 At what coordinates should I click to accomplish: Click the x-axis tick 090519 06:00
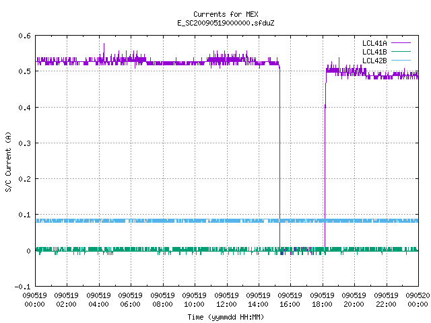click(x=130, y=299)
